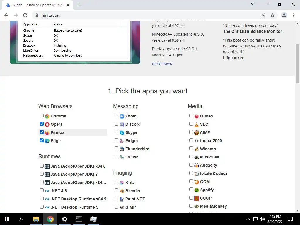300x225 pixels.
Task: Enable the Java (AdoptOpenJDK) x64 8 checkbox
Action: [42, 166]
